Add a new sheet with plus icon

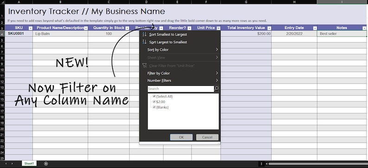click(46, 164)
